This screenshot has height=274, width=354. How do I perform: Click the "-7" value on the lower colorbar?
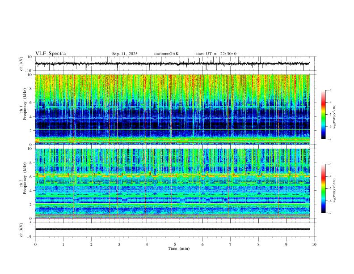pos(330,213)
